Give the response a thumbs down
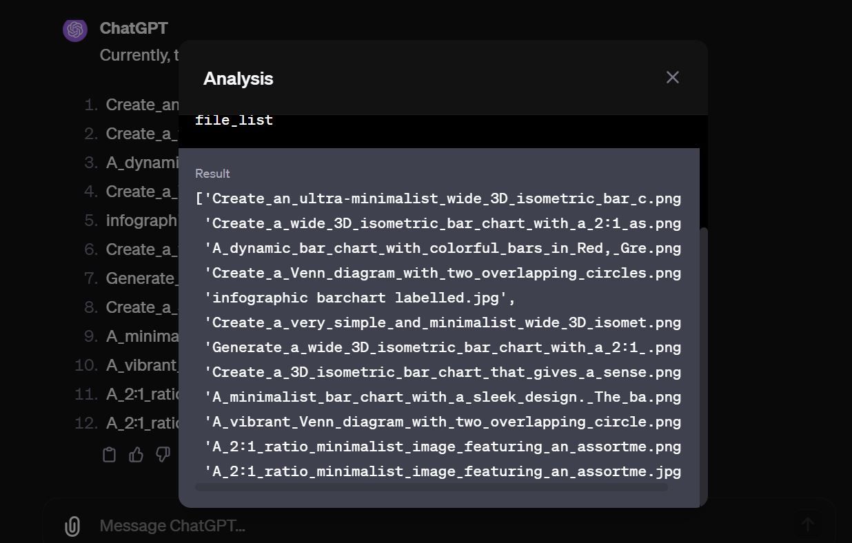 click(163, 454)
